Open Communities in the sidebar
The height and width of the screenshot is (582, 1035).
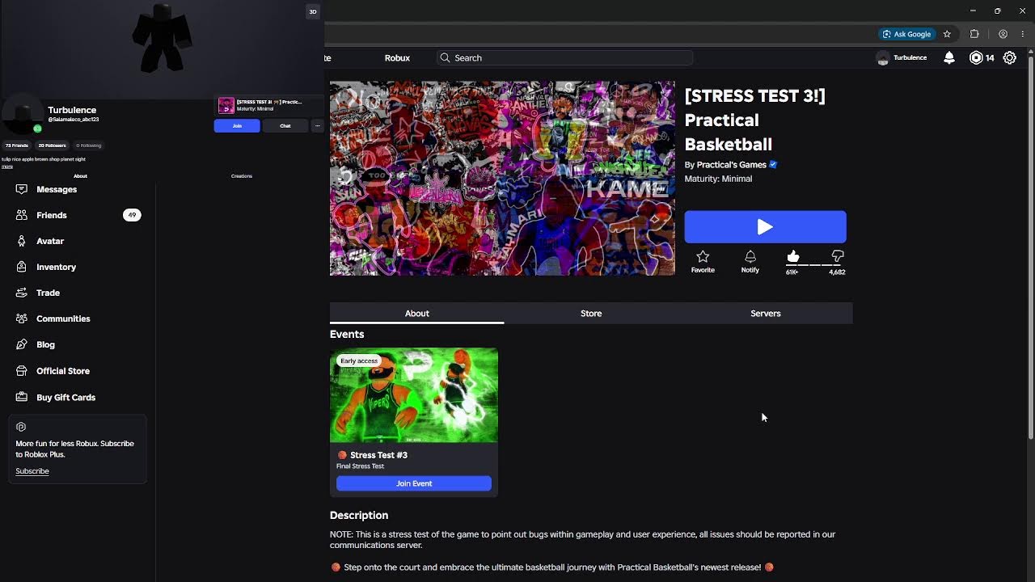53,318
